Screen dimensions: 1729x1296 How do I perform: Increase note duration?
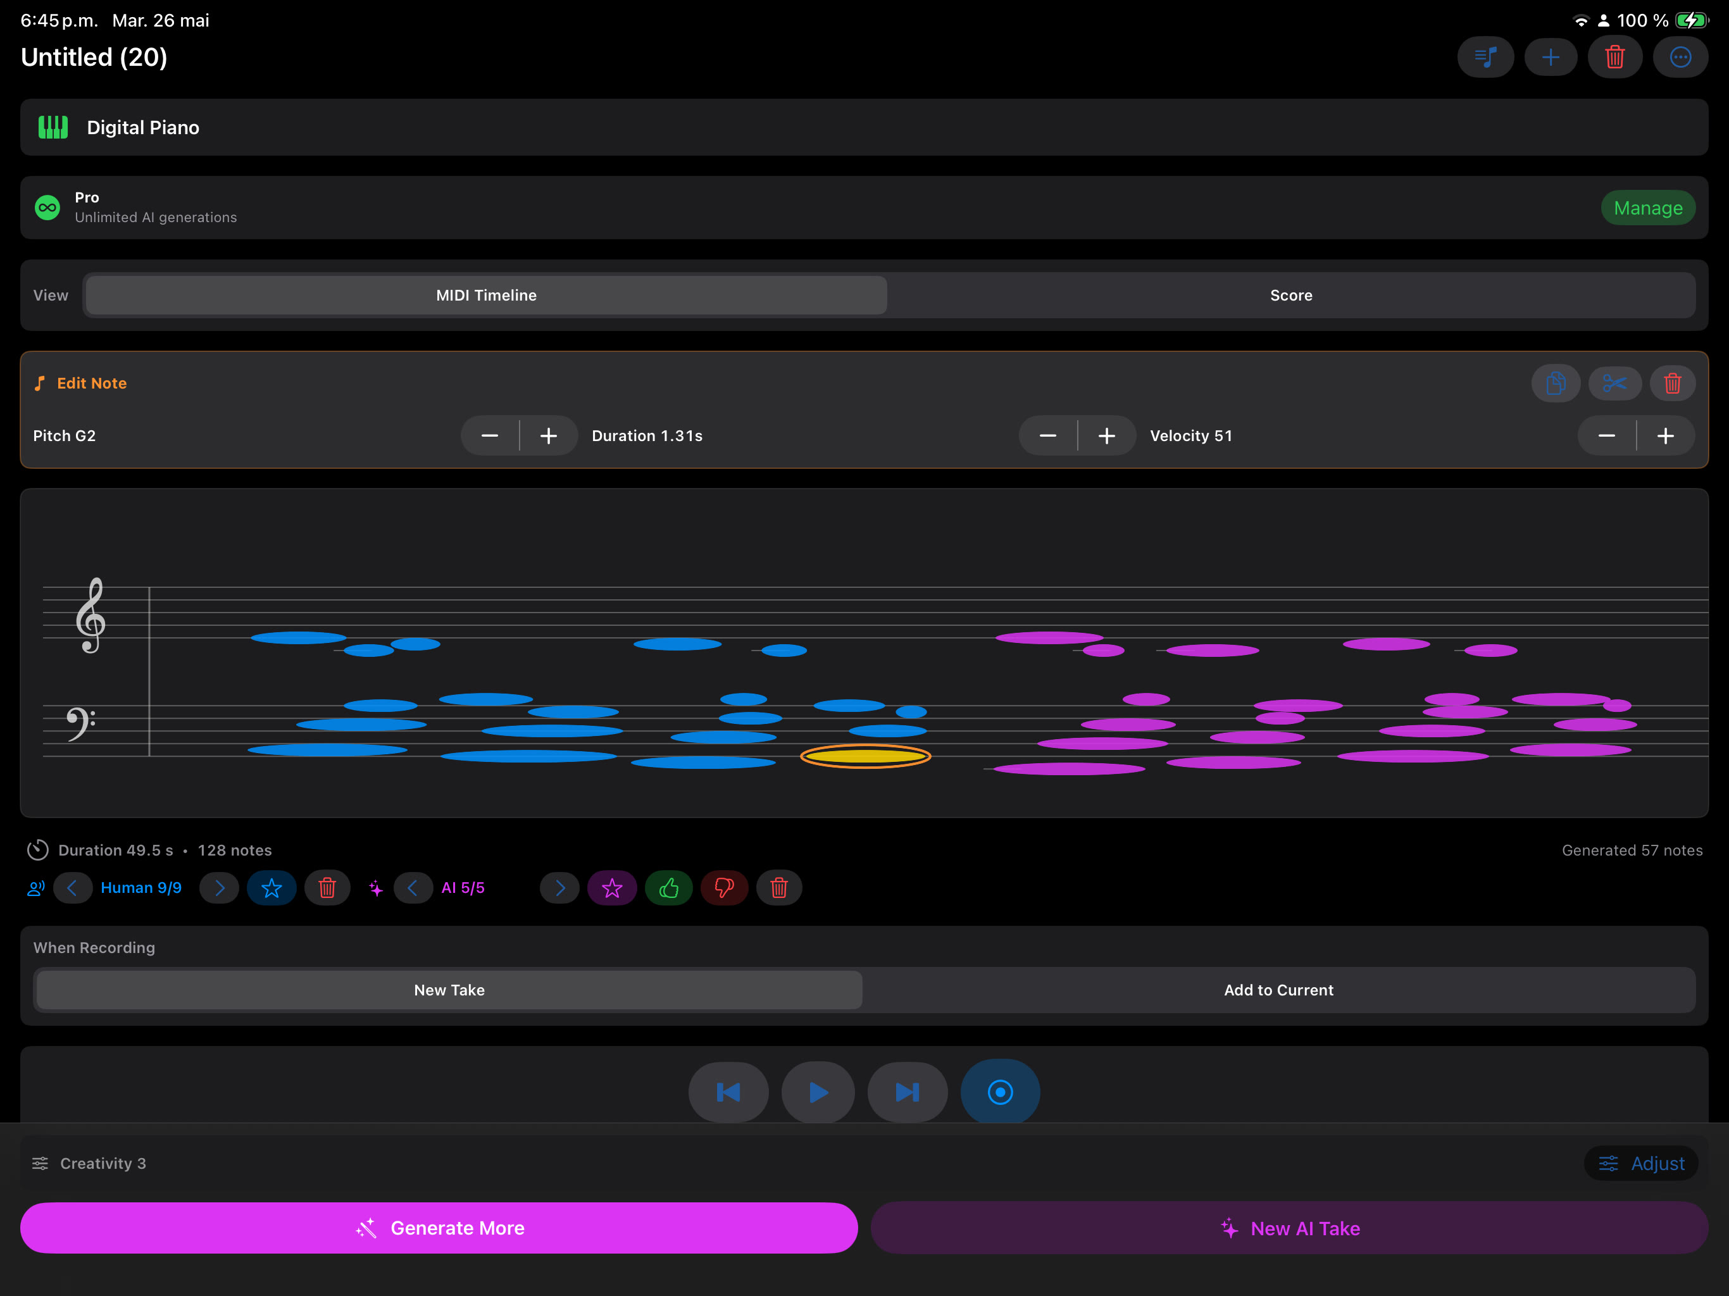point(1107,435)
